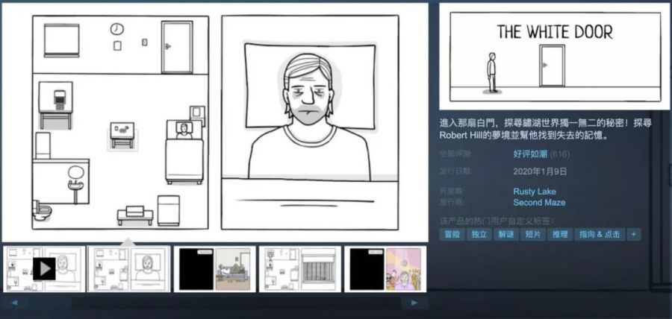Click the left scroll arrow of thumbnail strip
Image resolution: width=672 pixels, height=319 pixels.
pos(13,303)
